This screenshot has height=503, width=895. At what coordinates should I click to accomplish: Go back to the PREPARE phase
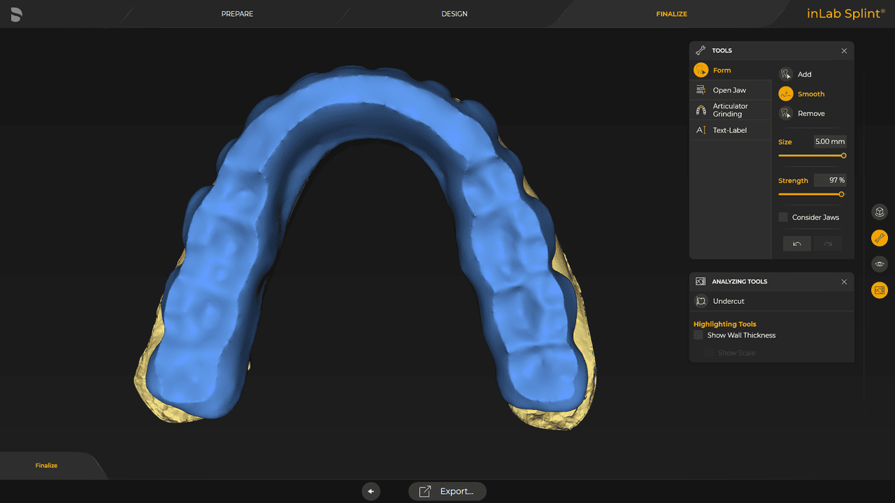(x=237, y=13)
